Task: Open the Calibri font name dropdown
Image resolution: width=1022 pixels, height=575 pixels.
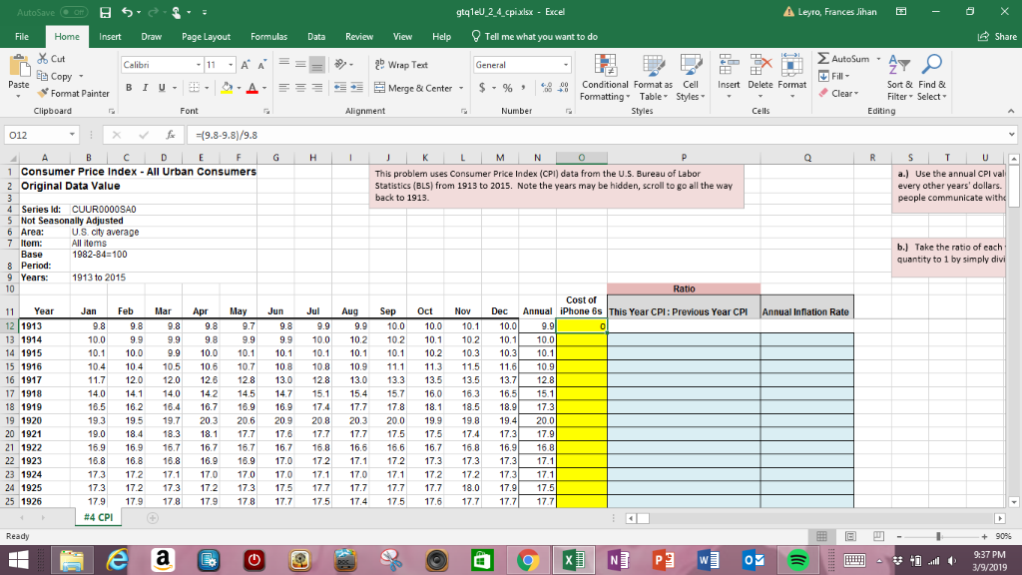Action: click(x=199, y=65)
